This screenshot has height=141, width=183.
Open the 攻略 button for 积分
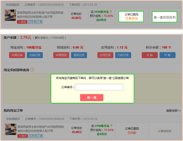[167, 55]
